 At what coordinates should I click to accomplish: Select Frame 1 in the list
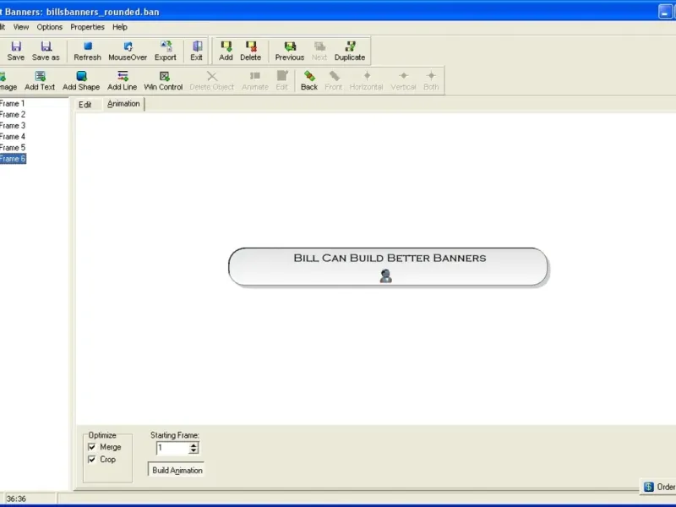(13, 103)
